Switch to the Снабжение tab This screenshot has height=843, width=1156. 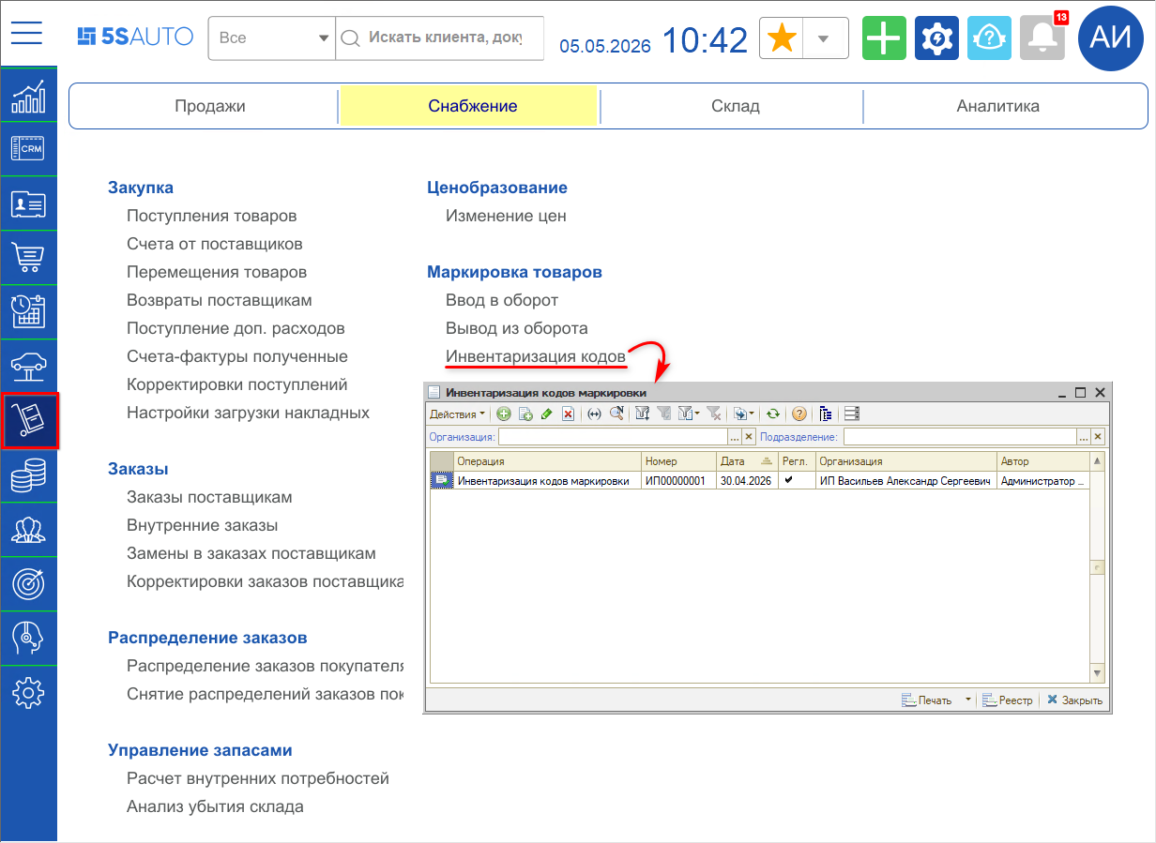[473, 106]
